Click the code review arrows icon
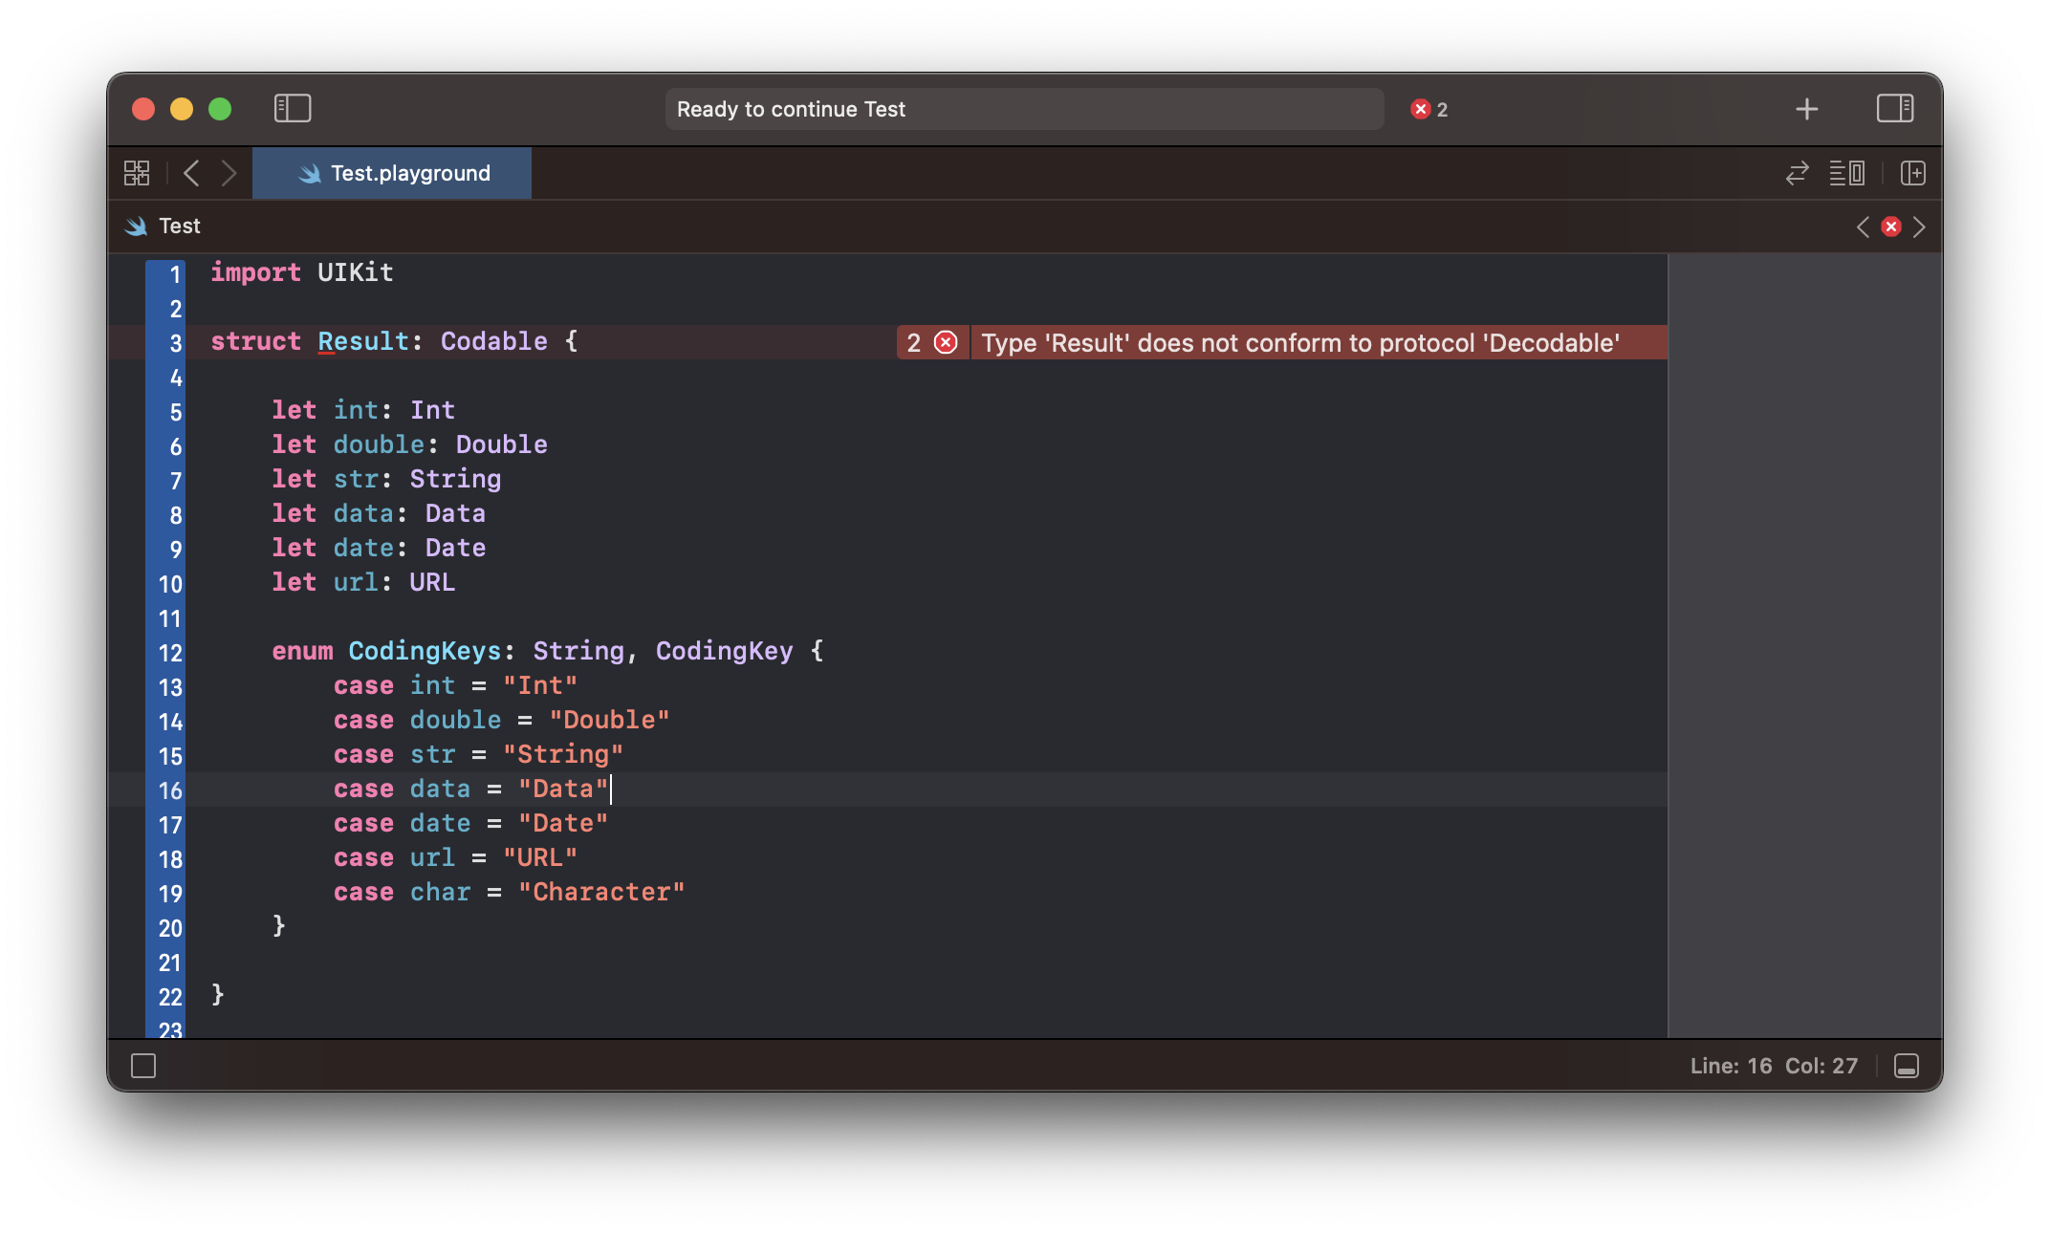This screenshot has width=2050, height=1233. tap(1797, 173)
